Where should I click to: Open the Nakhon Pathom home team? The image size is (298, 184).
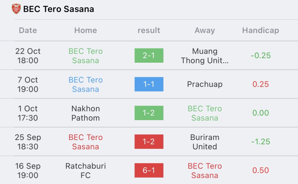(86, 113)
